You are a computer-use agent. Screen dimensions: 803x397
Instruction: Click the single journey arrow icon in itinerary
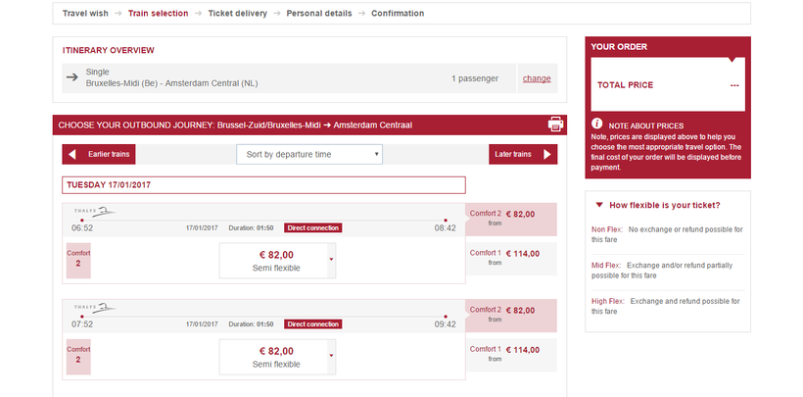[71, 77]
